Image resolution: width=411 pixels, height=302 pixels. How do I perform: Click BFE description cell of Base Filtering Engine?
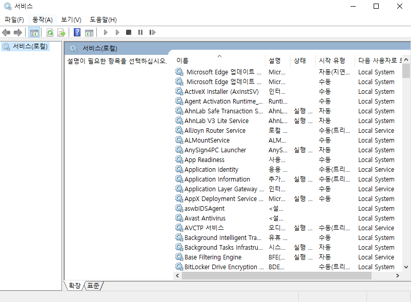277,257
